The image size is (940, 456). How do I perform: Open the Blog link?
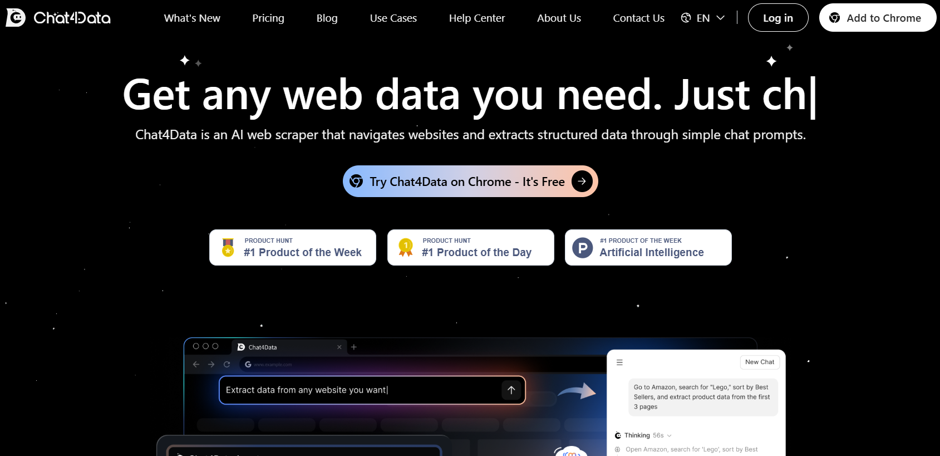(327, 18)
